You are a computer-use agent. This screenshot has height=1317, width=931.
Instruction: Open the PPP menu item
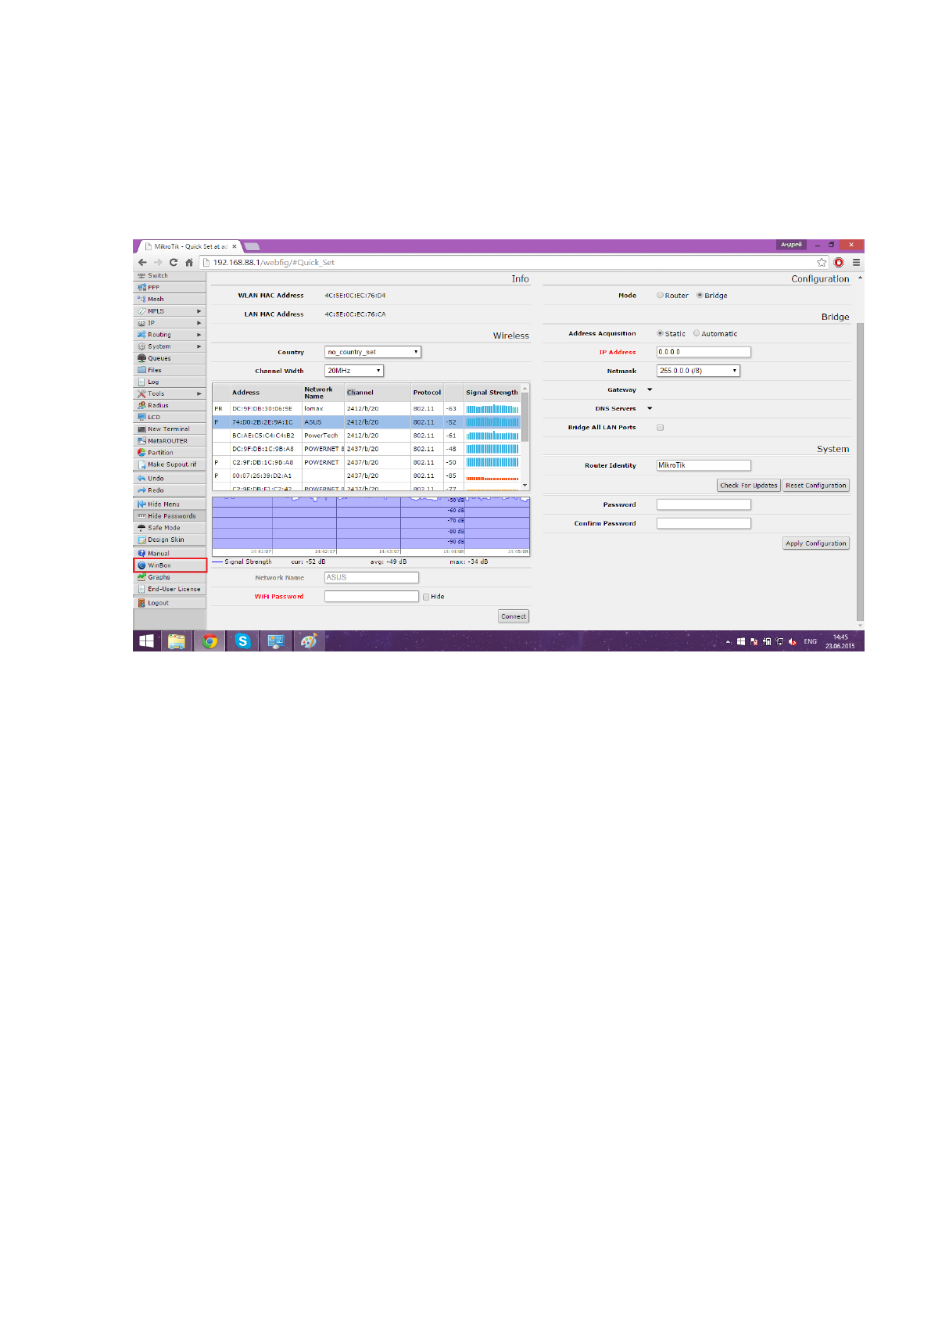pyautogui.click(x=170, y=287)
